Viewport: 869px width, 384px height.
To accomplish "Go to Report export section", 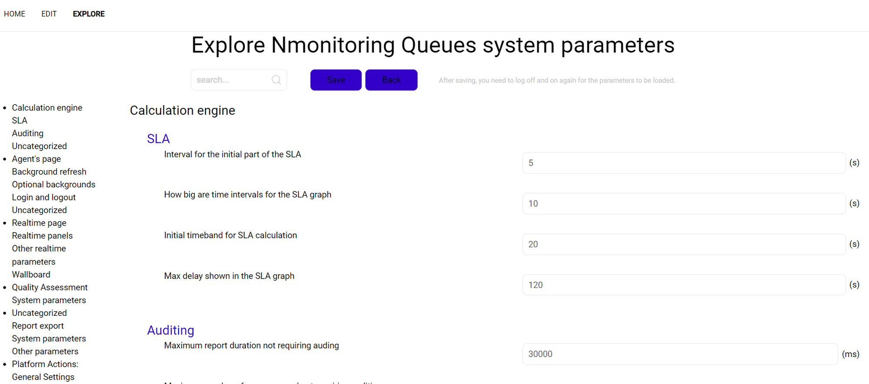I will pyautogui.click(x=38, y=326).
